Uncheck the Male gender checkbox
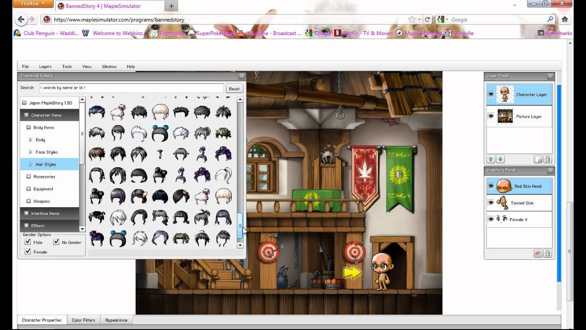Image resolution: width=586 pixels, height=330 pixels. pos(28,242)
